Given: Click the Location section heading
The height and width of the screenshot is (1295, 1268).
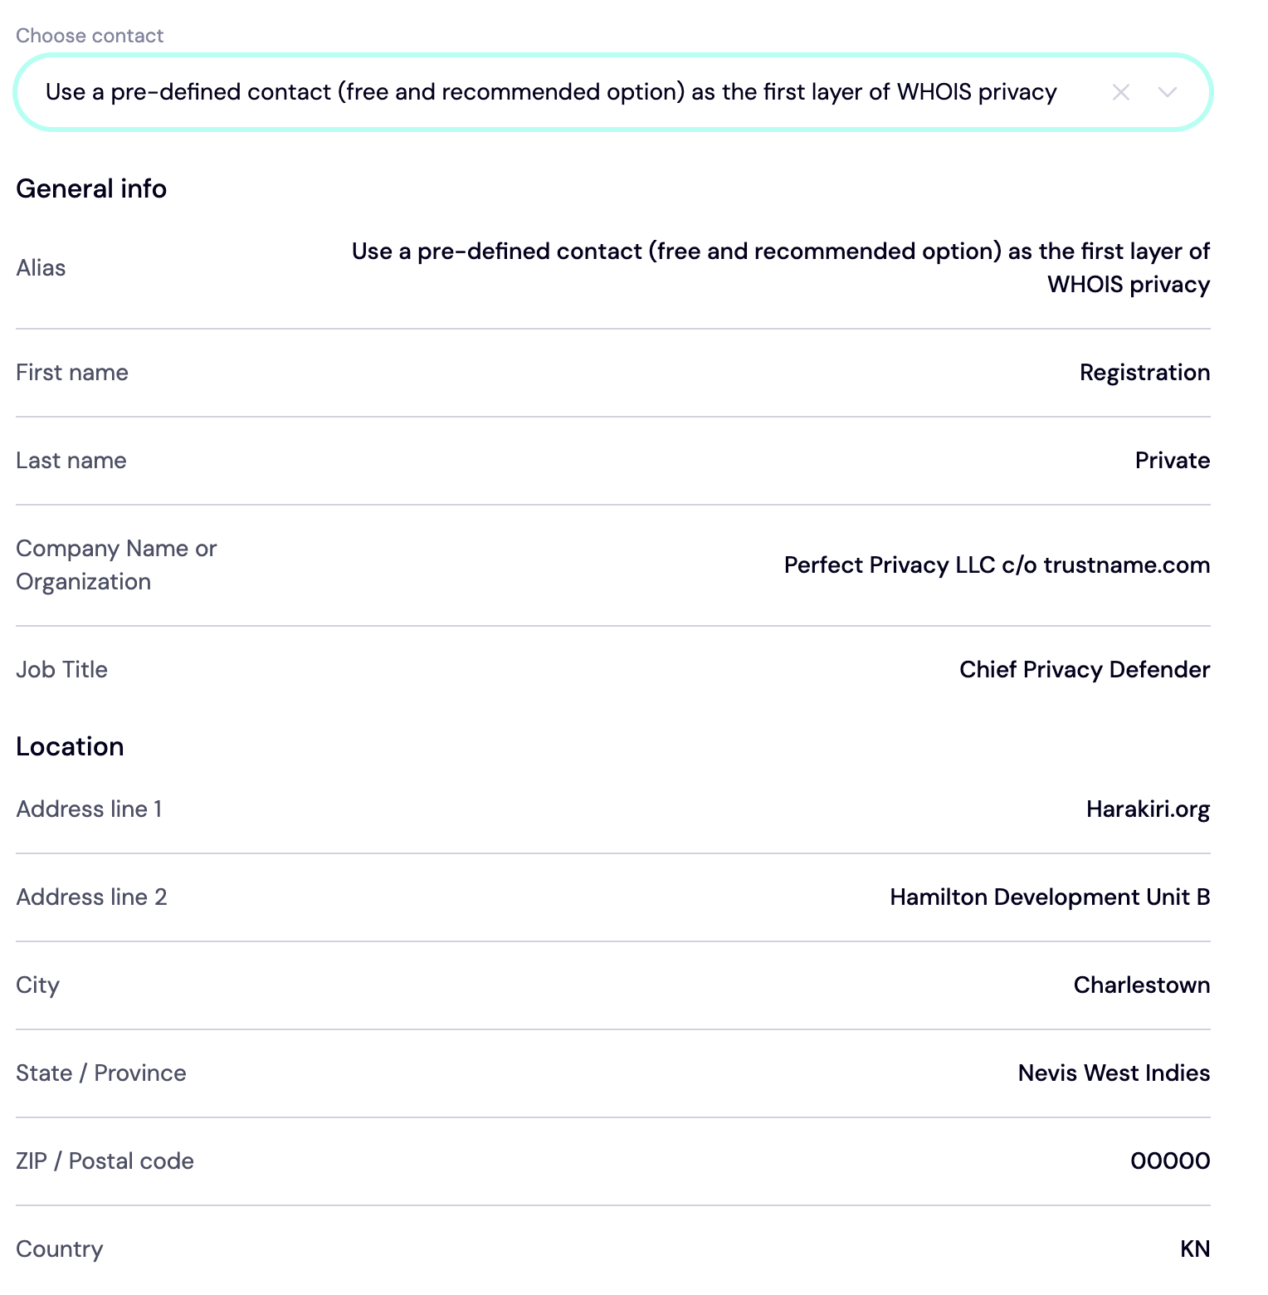Looking at the screenshot, I should pos(70,746).
